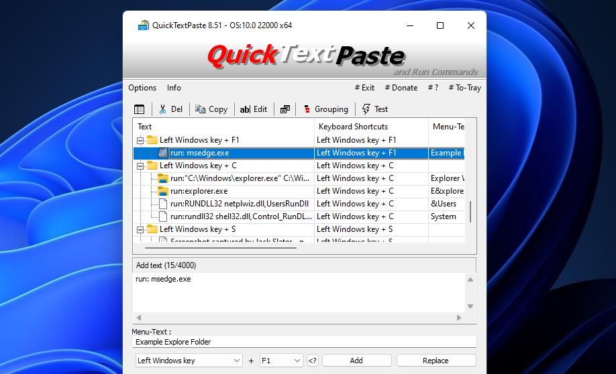616x374 pixels.
Task: Click the Example menu-text cell in selected row
Action: pyautogui.click(x=447, y=153)
